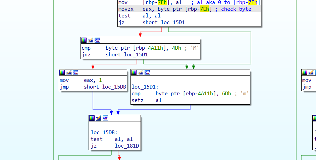Image resolution: width=316 pixels, height=160 pixels.
Task: Click the group nodes icon on the cmp 4Dh block
Action: (97, 40)
